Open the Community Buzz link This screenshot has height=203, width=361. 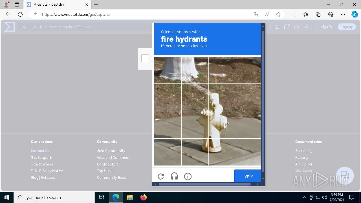[x=111, y=177]
